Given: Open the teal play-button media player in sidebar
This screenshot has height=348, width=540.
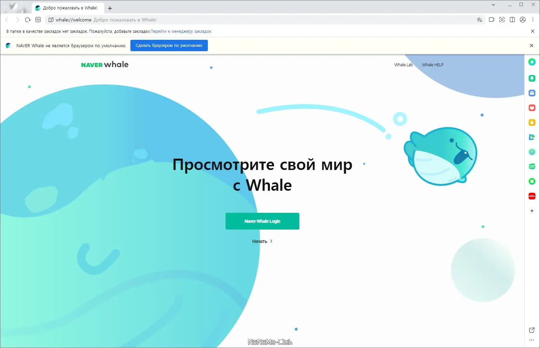Looking at the screenshot, I should [x=532, y=152].
